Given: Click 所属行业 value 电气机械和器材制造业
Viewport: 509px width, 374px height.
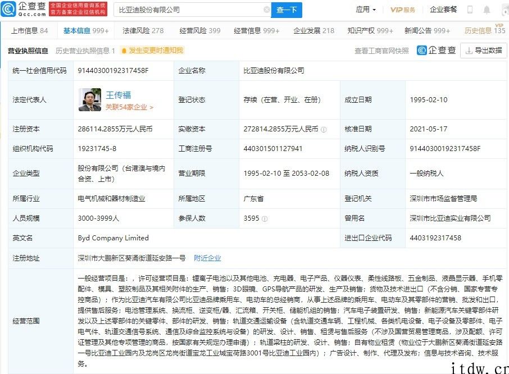Looking at the screenshot, I should pos(111,199).
